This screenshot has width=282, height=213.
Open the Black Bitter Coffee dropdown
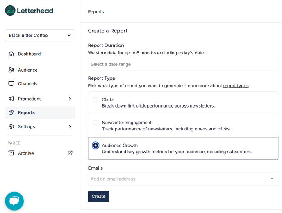pos(40,35)
